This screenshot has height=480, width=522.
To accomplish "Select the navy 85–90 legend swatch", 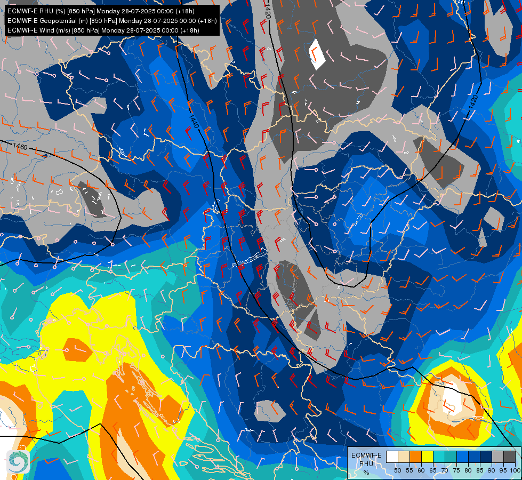I will (486, 457).
